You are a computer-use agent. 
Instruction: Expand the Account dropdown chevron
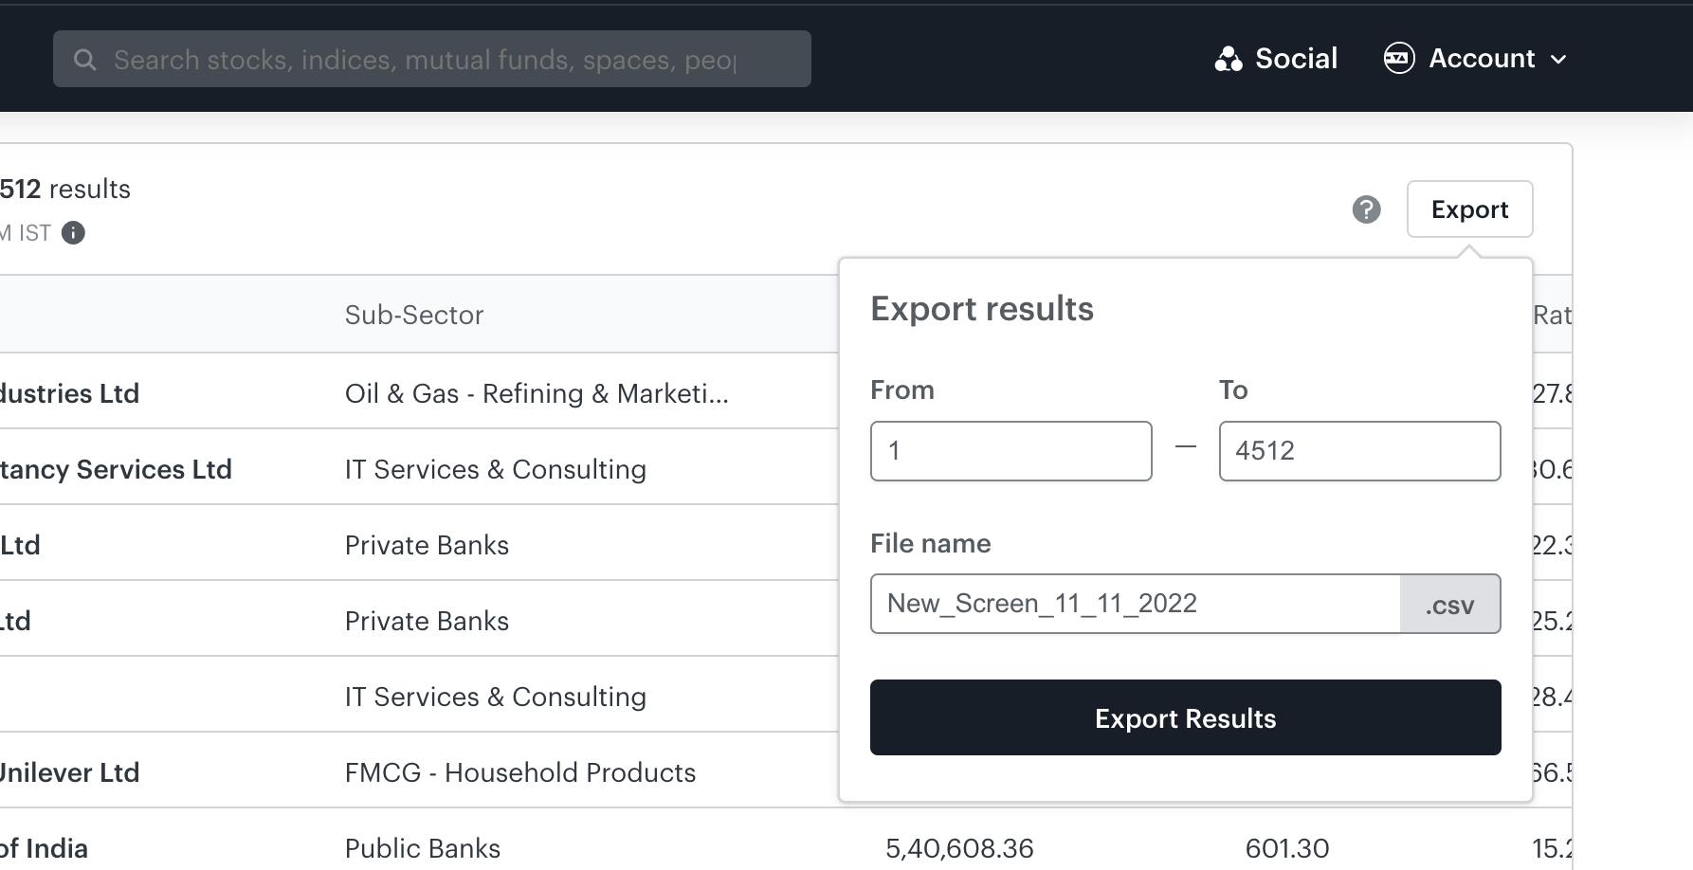[1558, 60]
